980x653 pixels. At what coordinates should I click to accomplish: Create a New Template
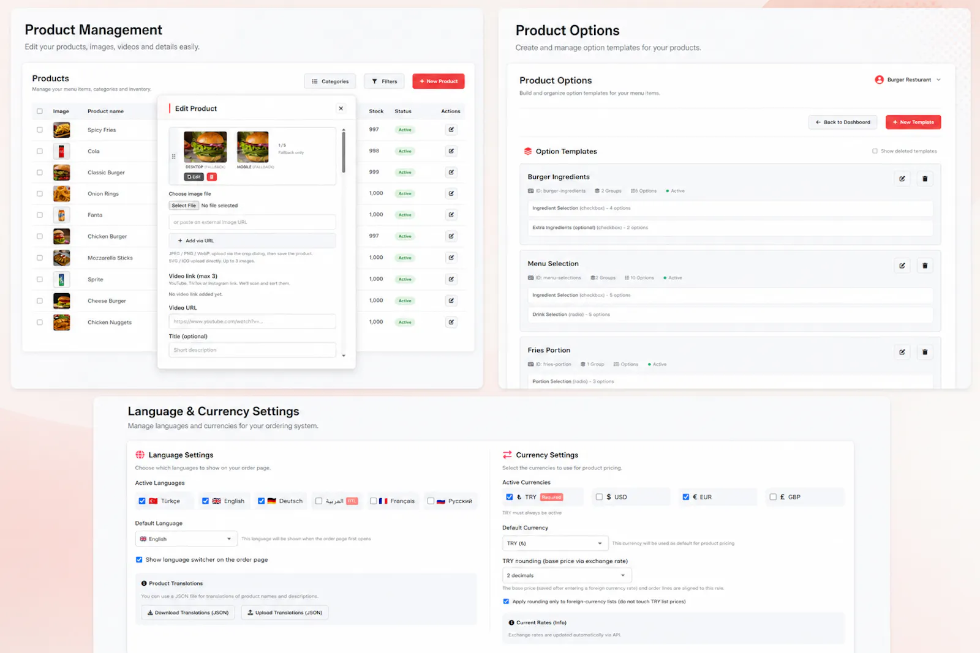[913, 122]
